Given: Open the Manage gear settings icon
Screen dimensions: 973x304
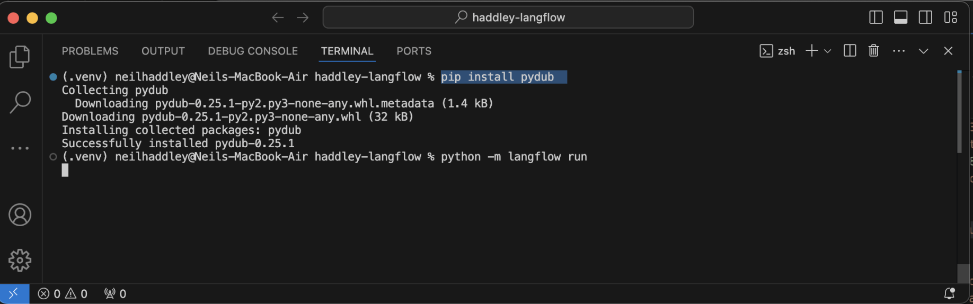Looking at the screenshot, I should [x=20, y=260].
